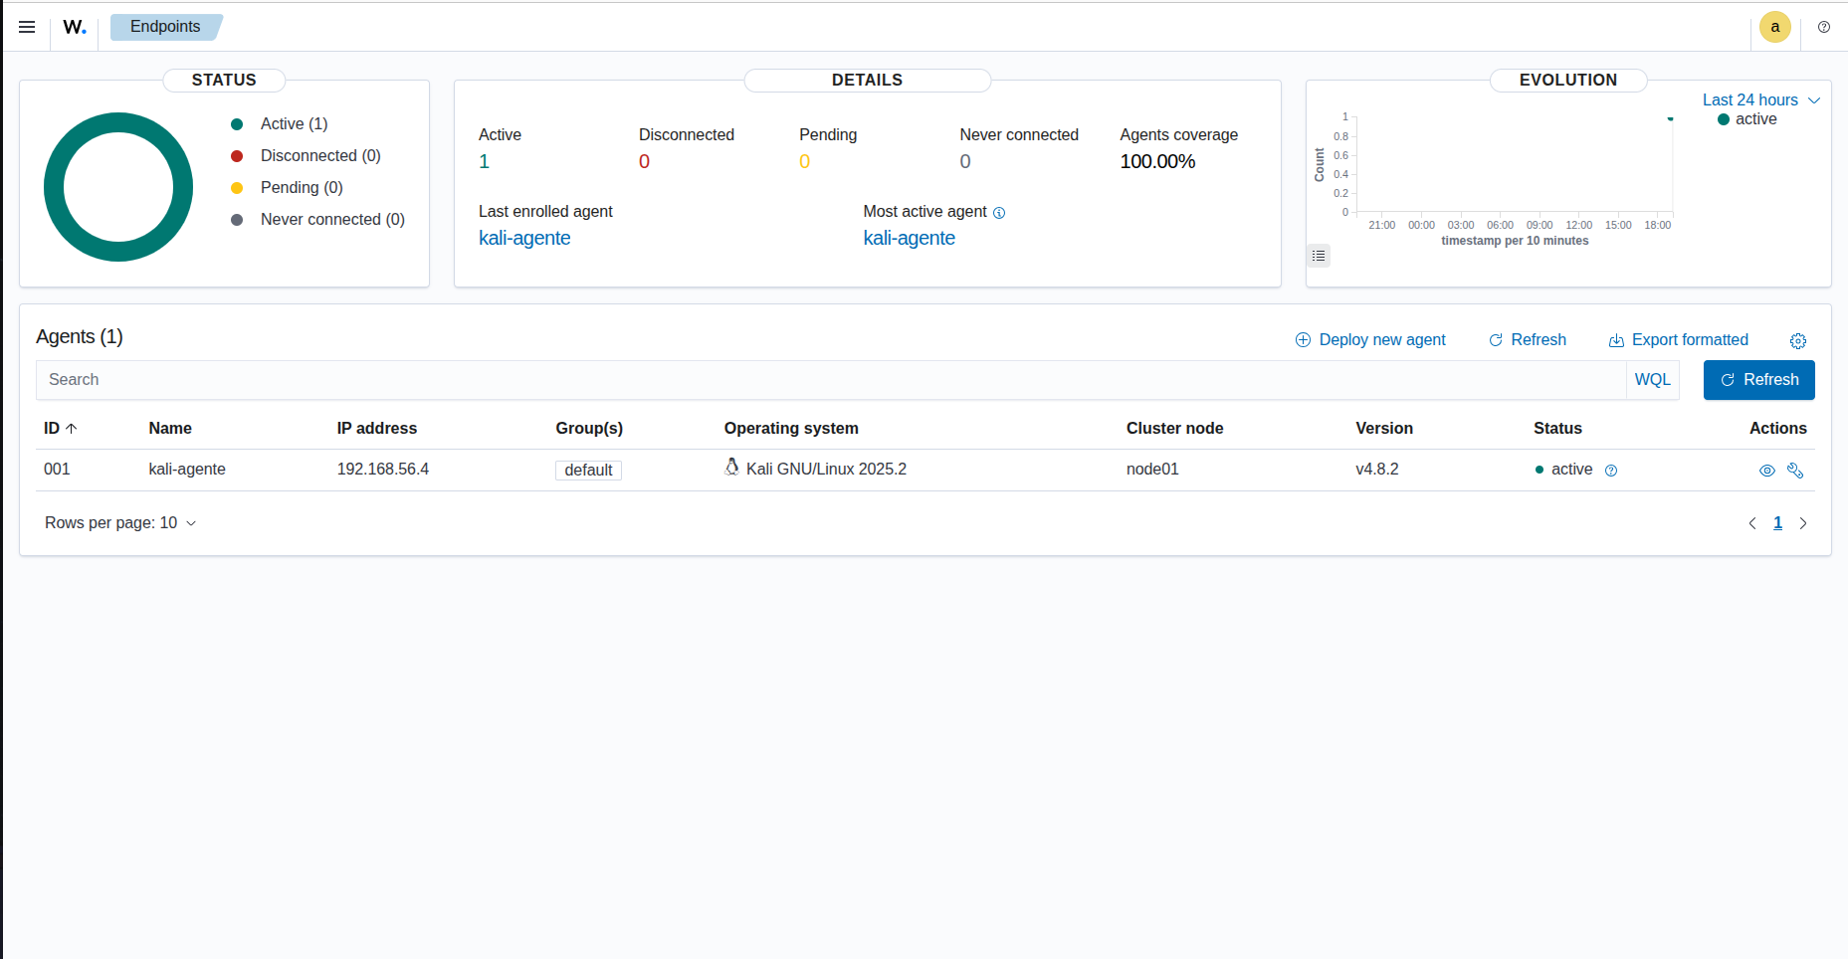Open the kali-agente configuration wrench icon
Viewport: 1848px width, 959px height.
point(1795,471)
